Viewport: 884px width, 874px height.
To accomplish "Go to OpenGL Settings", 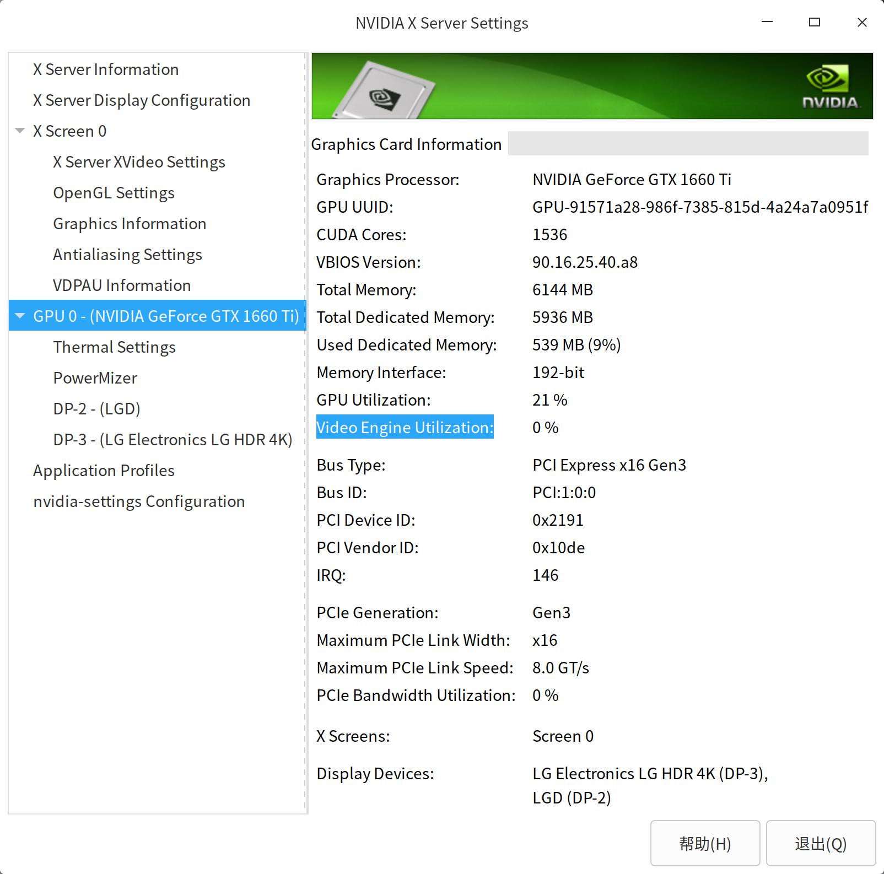I will coord(114,193).
